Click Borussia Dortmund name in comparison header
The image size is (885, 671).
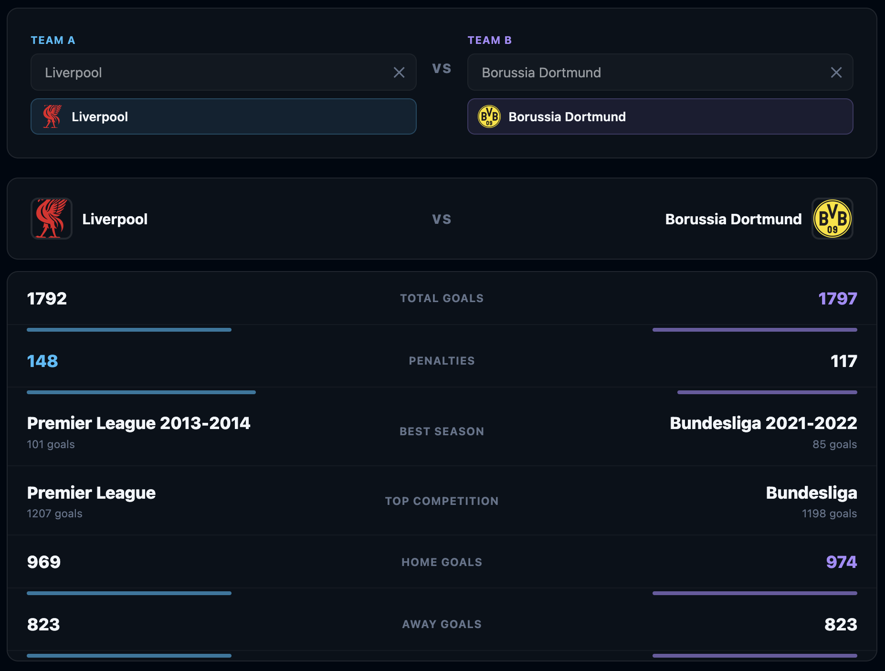(734, 219)
